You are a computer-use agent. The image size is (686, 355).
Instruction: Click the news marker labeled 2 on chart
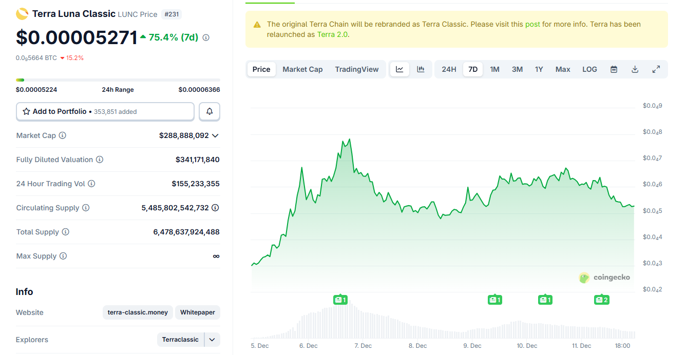601,300
